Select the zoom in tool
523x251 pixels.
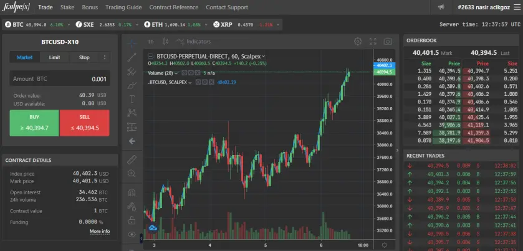132,173
